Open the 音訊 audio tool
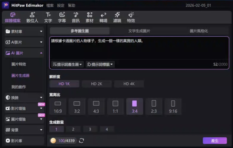Viewport: 233px width, 148px height. pyautogui.click(x=76, y=17)
